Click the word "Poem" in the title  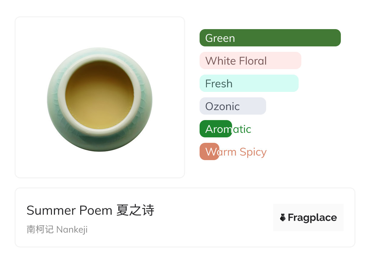pyautogui.click(x=96, y=210)
